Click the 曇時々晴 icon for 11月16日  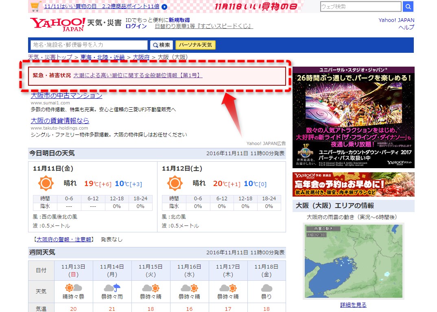tap(189, 288)
